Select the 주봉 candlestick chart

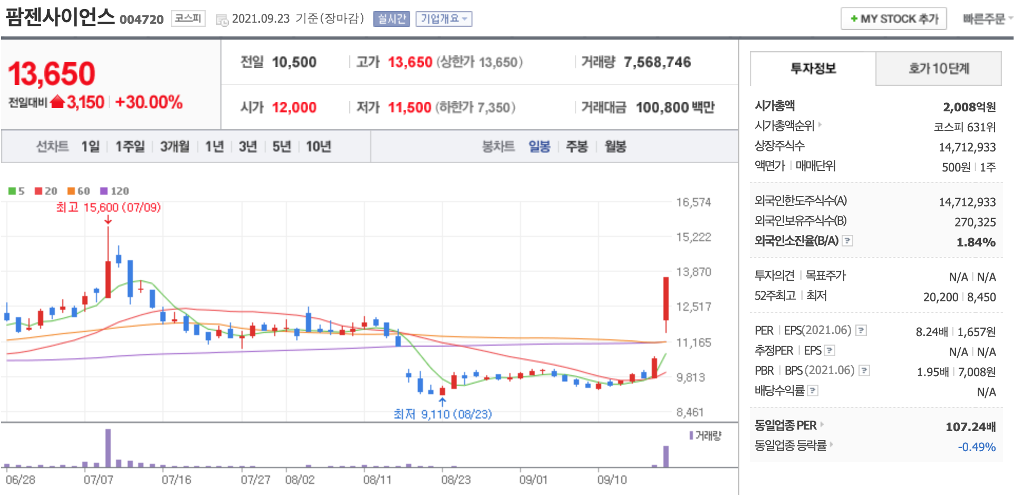point(577,146)
